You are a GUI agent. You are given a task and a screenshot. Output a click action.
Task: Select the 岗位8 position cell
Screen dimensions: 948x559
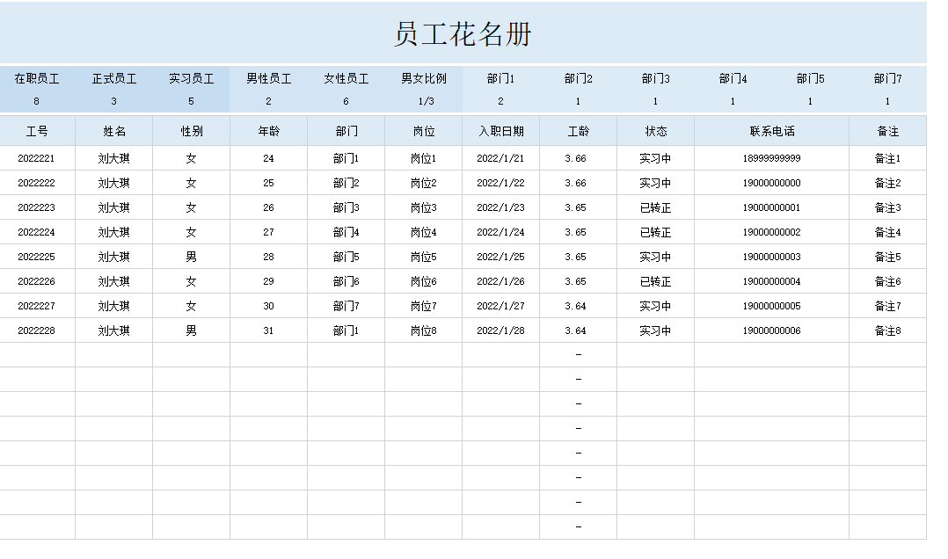[x=423, y=331]
